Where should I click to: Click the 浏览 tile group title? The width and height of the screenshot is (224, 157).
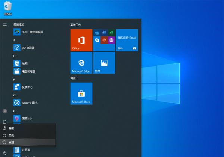pyautogui.click(x=73, y=78)
